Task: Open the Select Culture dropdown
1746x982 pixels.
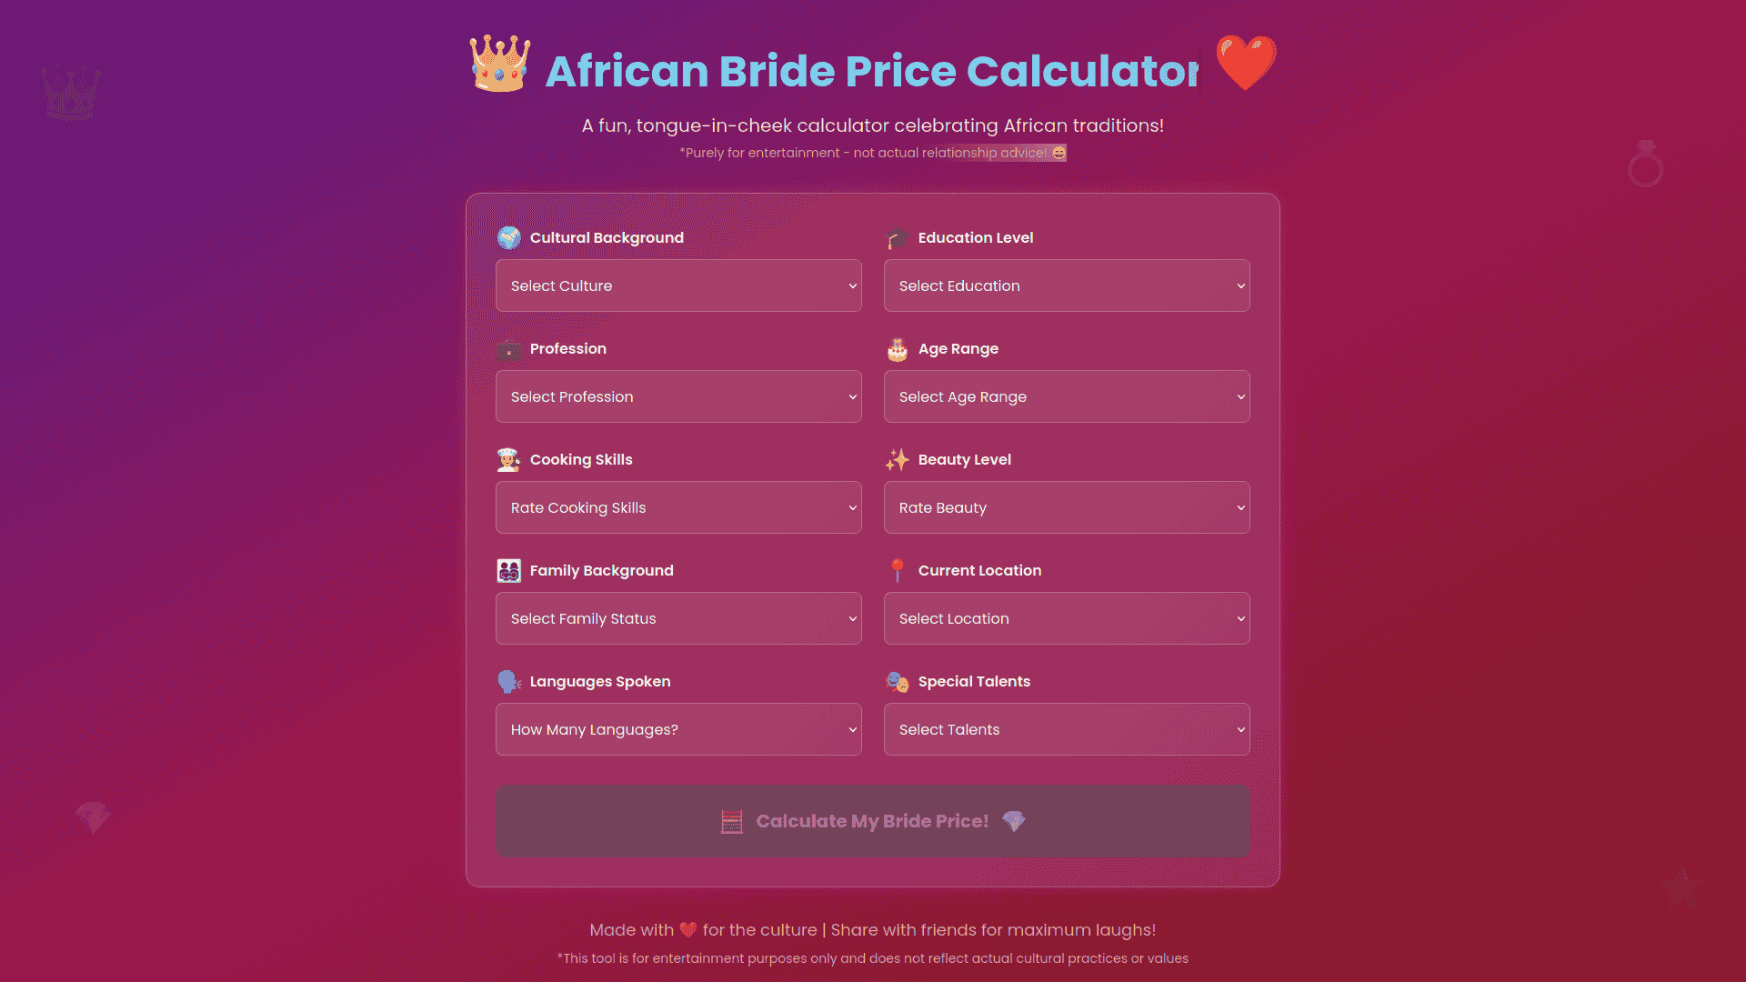Action: tap(678, 286)
